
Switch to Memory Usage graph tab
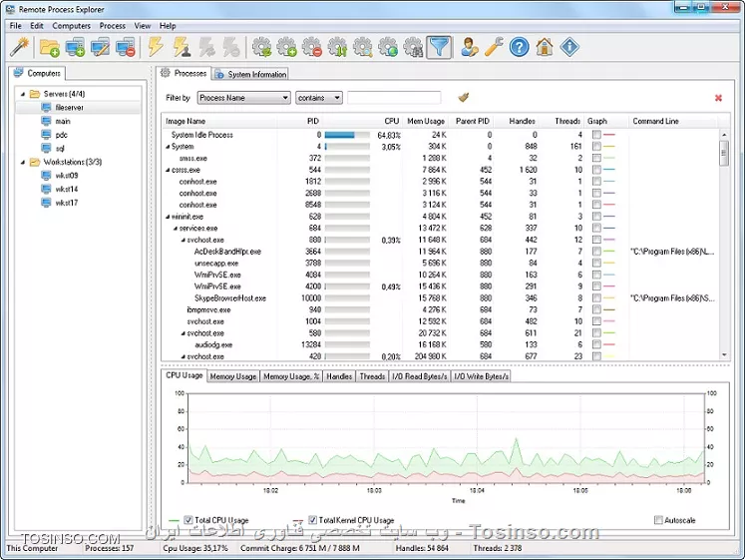click(x=232, y=376)
